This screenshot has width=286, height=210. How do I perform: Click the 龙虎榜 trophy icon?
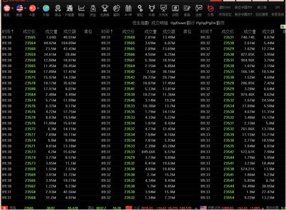104,9
